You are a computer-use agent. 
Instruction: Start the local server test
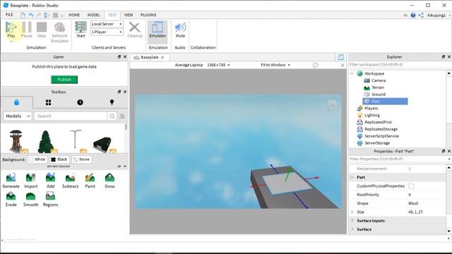81,30
